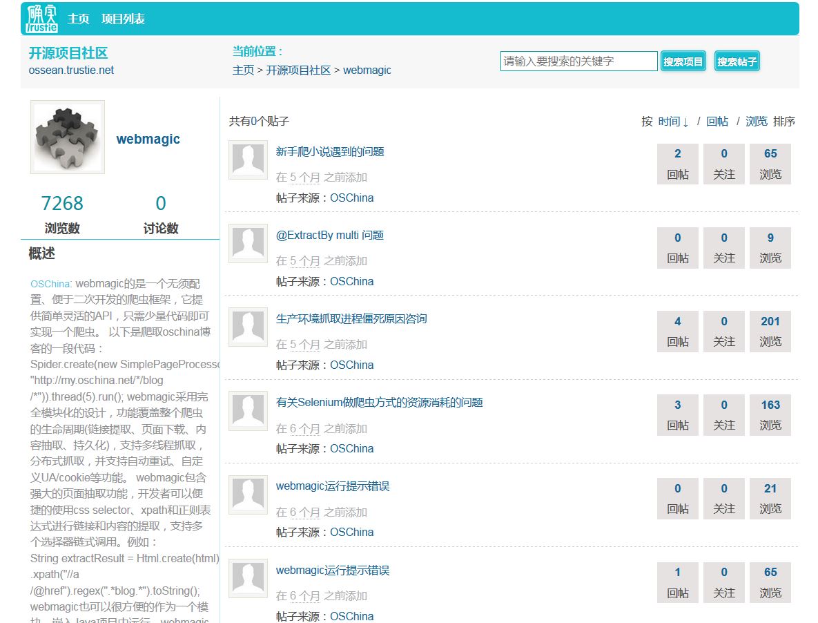The height and width of the screenshot is (623, 818).
Task: Click the webmagic puzzle project image
Action: click(x=68, y=137)
